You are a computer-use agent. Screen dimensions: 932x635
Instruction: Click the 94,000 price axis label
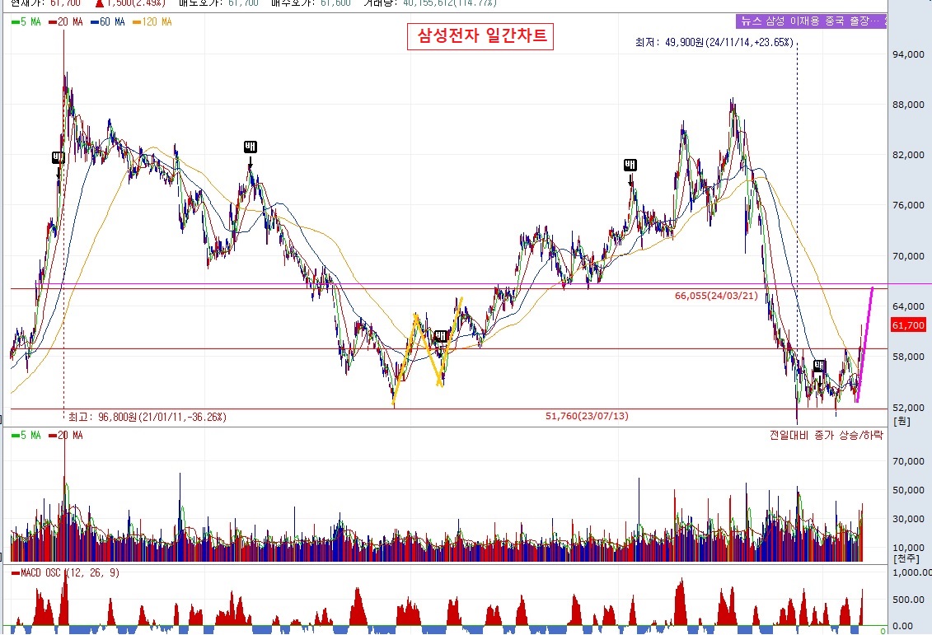[x=909, y=54]
